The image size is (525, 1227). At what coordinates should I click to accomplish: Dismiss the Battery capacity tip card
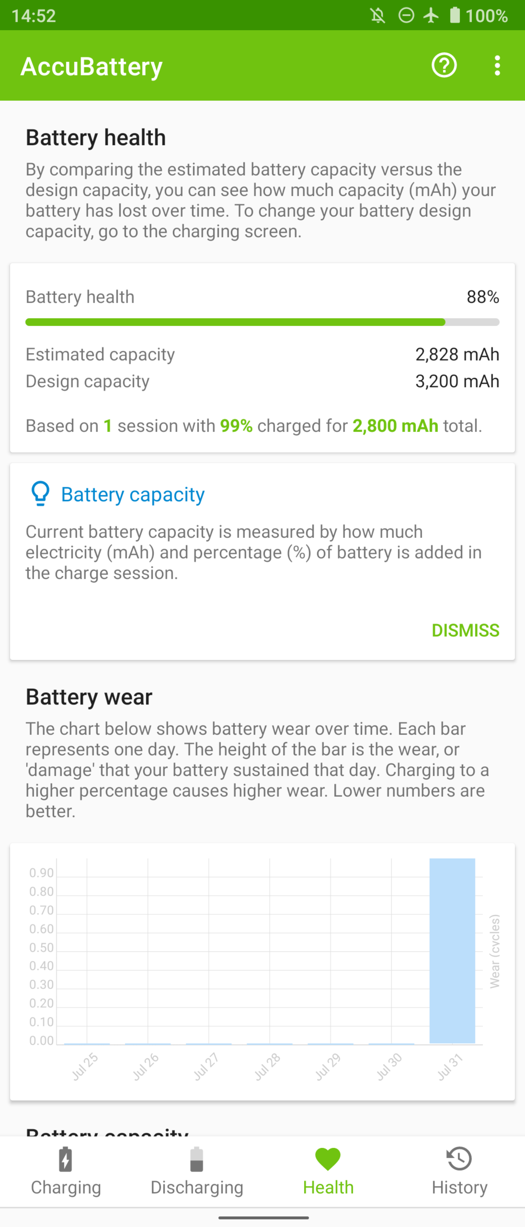(465, 630)
